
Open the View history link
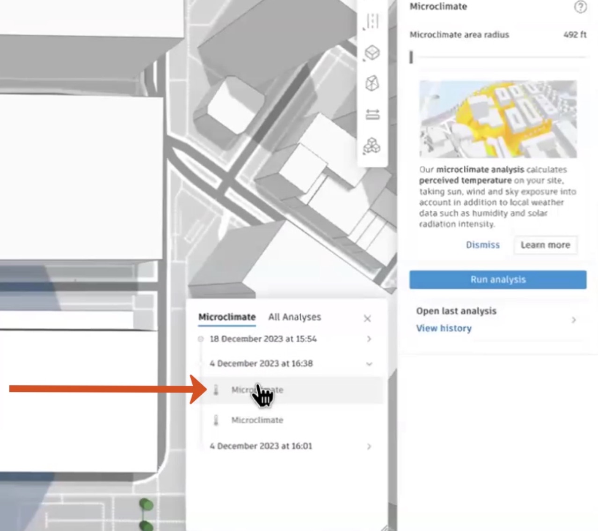click(444, 328)
